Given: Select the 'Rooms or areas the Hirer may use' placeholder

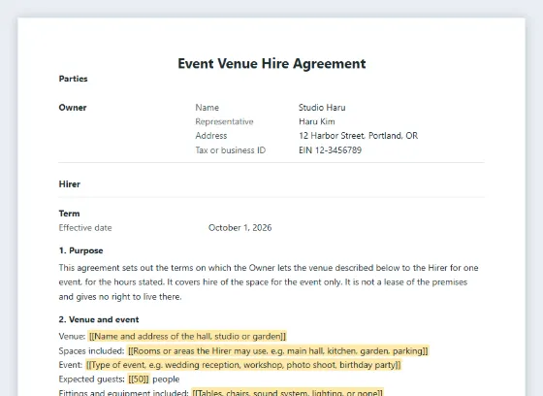Looking at the screenshot, I should coord(278,351).
